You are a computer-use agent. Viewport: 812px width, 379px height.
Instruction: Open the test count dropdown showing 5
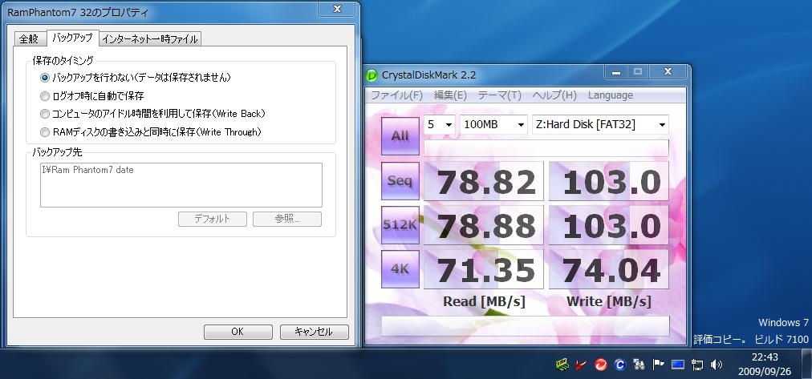[439, 125]
